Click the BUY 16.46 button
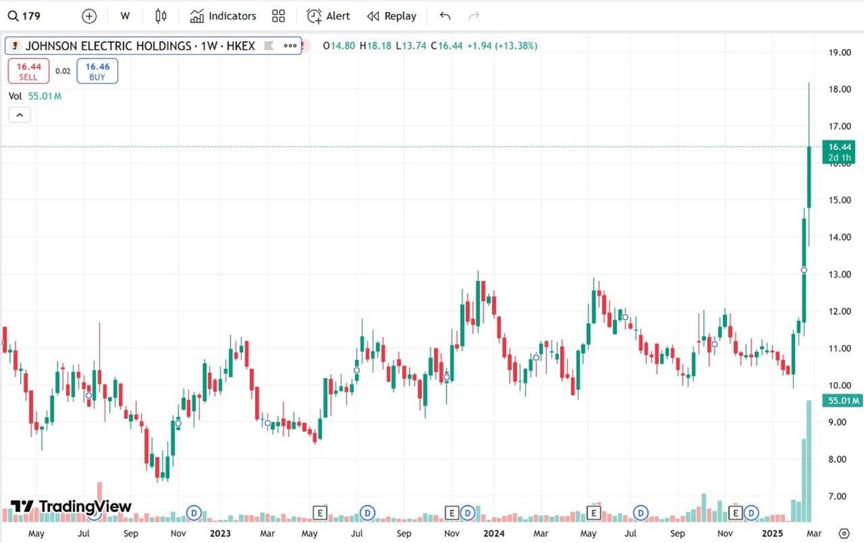The image size is (864, 543). point(97,71)
